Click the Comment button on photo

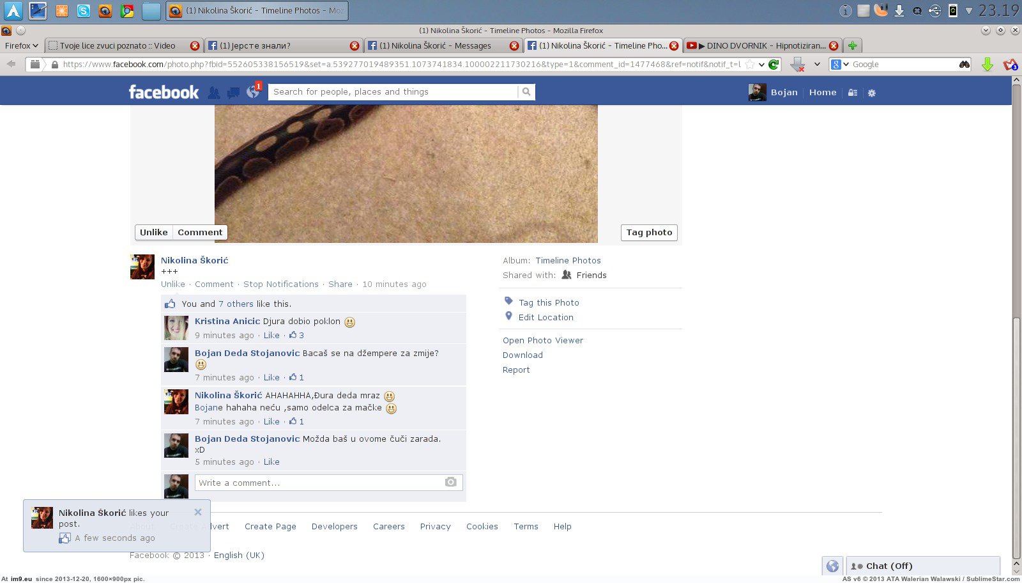(200, 233)
